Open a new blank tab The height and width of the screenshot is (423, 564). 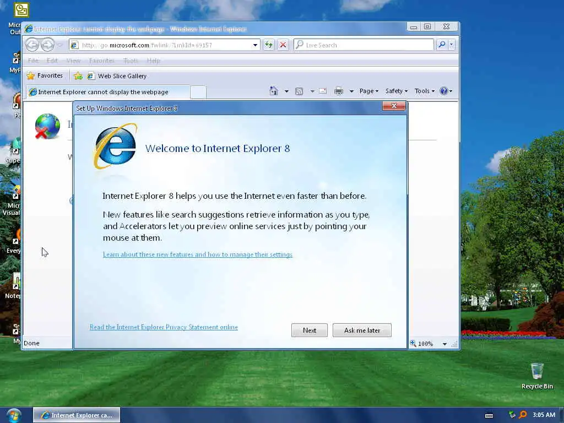tap(198, 92)
